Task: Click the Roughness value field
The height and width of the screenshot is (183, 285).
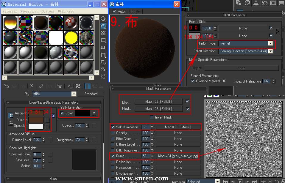Action: coord(80,140)
